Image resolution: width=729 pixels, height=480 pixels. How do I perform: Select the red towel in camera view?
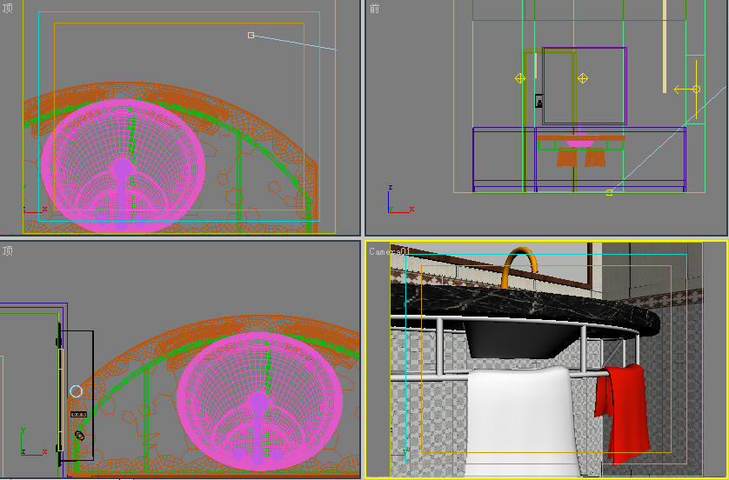point(623,409)
